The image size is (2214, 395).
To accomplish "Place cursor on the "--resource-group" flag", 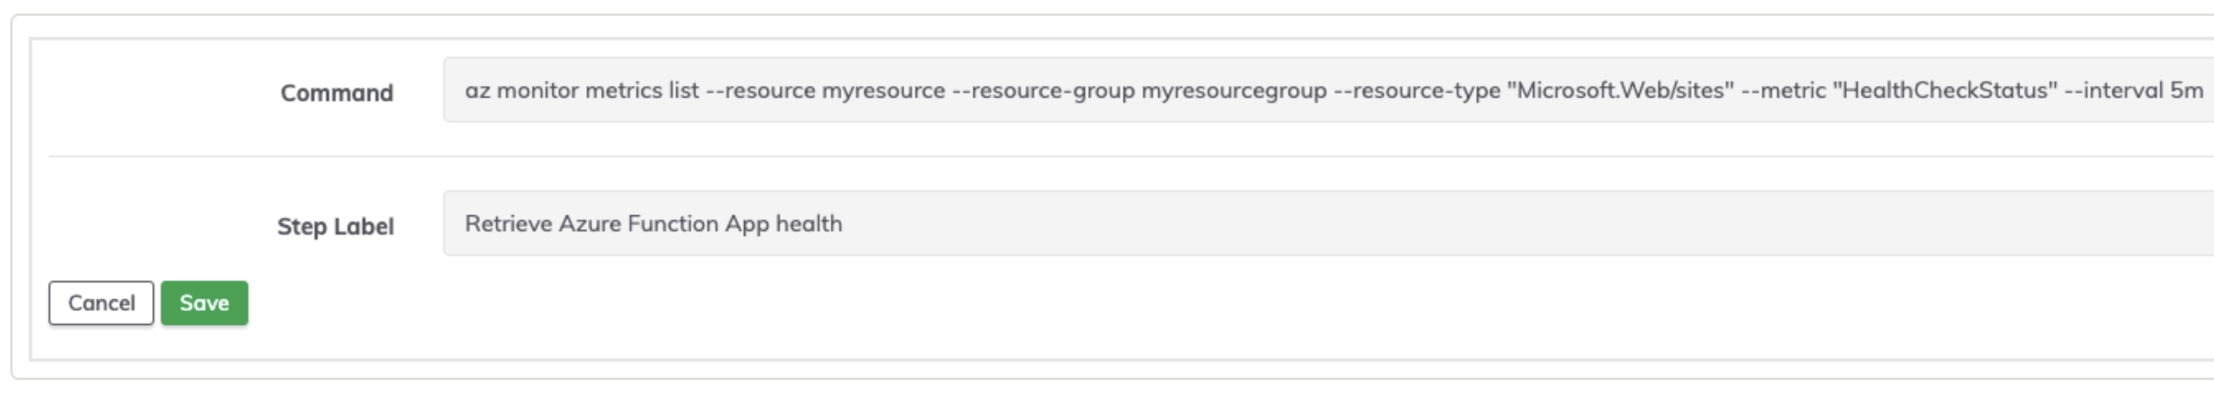I will [x=1043, y=91].
